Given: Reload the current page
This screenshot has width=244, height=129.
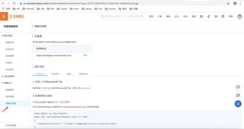Looking at the screenshot, I should tap(14, 3).
